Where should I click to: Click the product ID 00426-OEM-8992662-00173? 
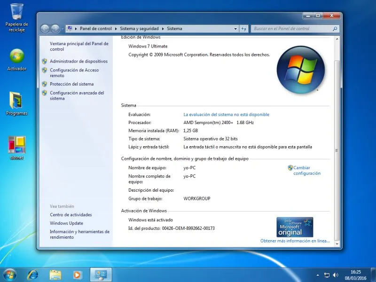pos(188,228)
